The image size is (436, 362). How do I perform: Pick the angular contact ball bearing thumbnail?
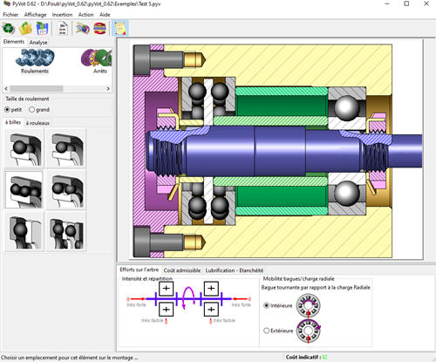click(67, 148)
